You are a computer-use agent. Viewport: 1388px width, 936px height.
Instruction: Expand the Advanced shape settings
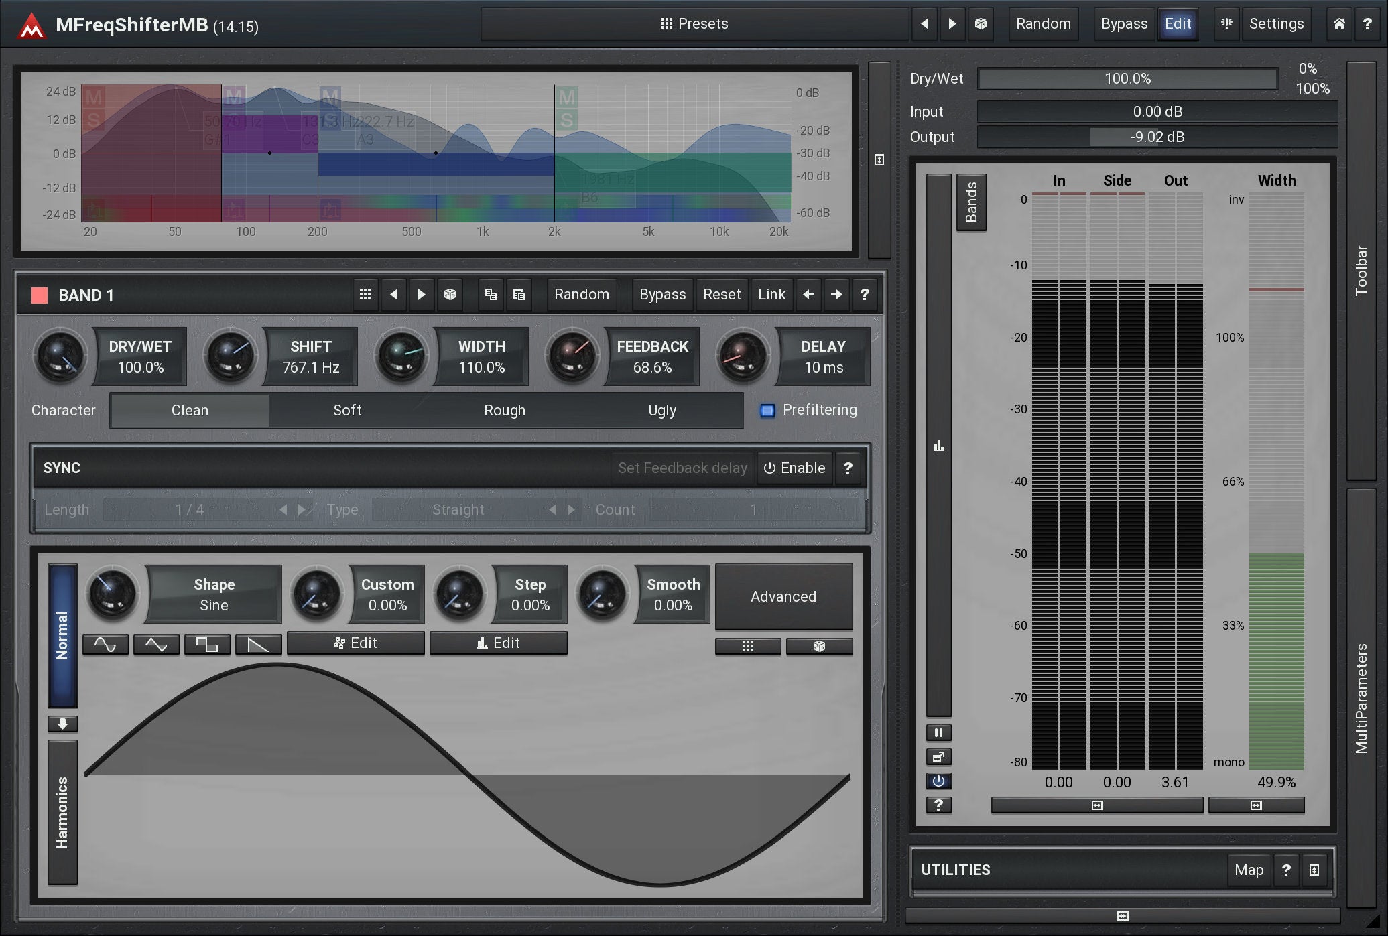coord(783,596)
